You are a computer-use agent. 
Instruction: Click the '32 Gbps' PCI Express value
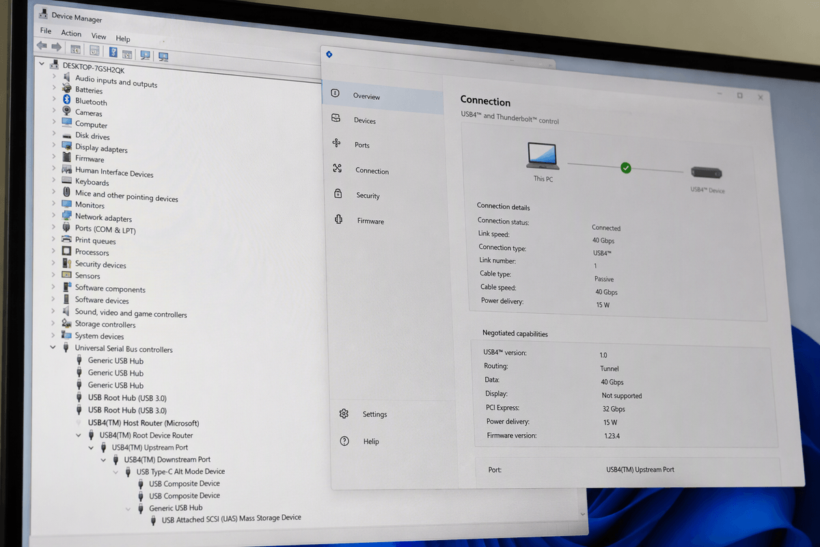[x=614, y=409]
